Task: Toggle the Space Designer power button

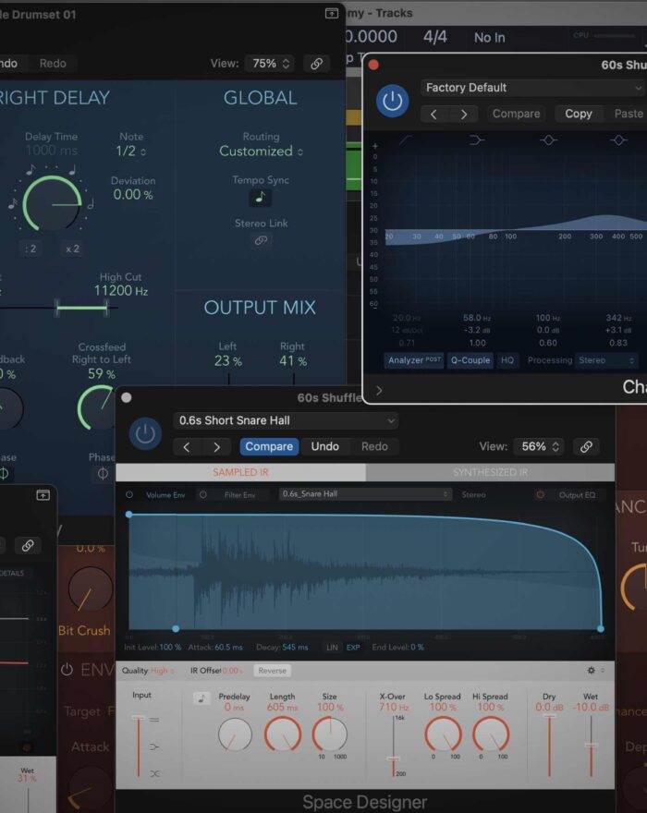Action: pos(145,433)
